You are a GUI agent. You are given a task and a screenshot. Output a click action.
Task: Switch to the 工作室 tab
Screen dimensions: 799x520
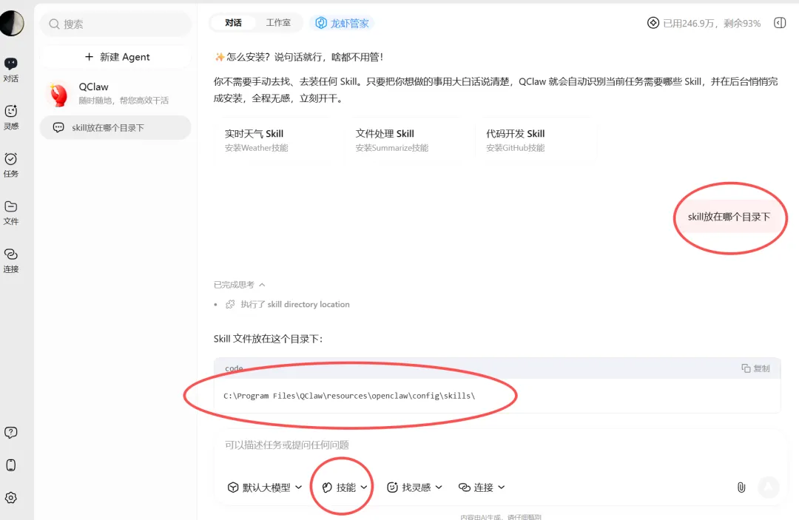278,23
